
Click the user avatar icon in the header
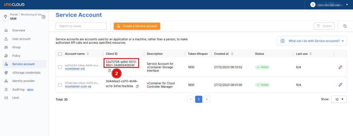pyautogui.click(x=313, y=5)
